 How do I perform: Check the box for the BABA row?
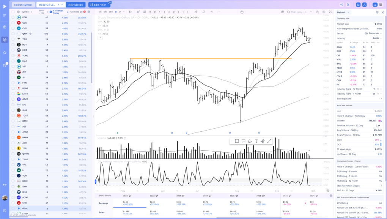click(13, 137)
